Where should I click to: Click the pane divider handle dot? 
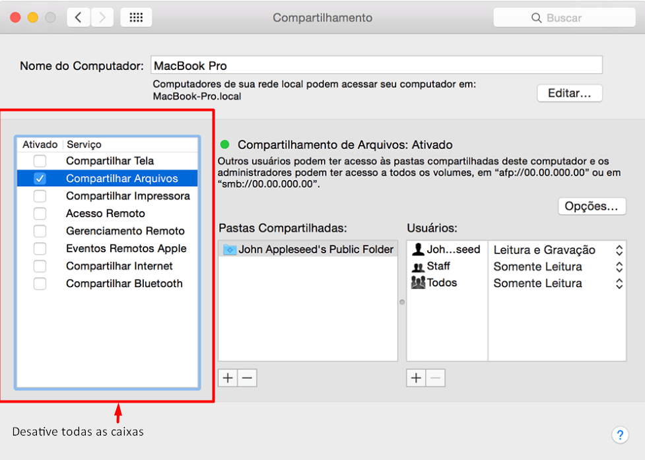pos(402,302)
